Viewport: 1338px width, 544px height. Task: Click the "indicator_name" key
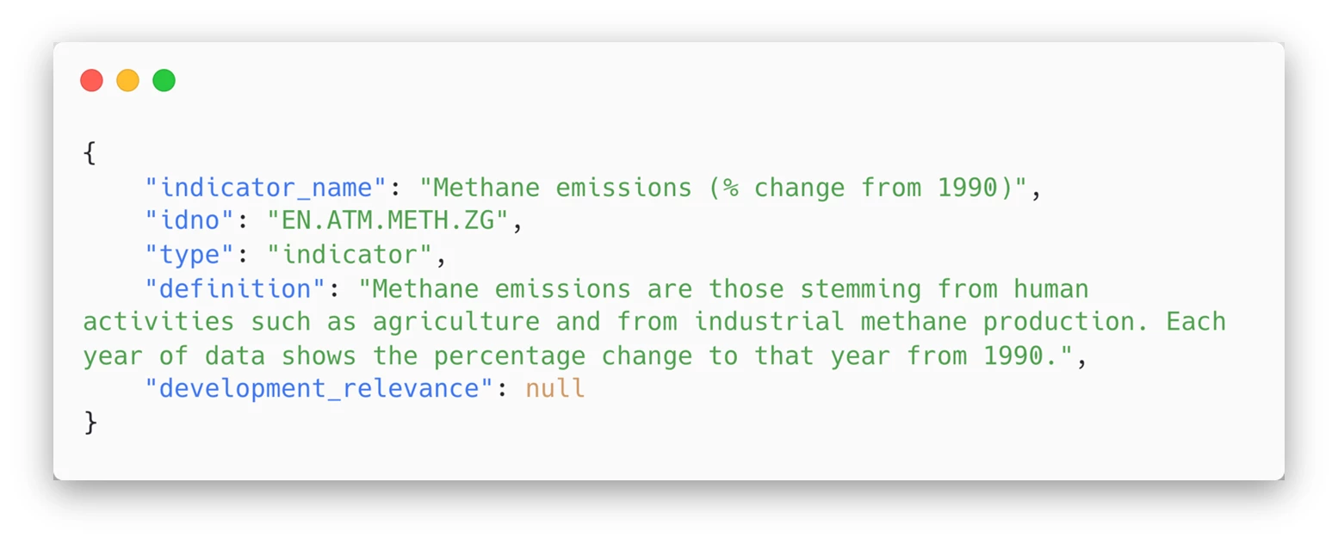point(267,189)
